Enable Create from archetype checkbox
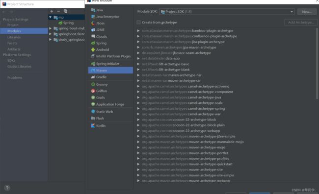The image size is (319, 194). pos(138,23)
